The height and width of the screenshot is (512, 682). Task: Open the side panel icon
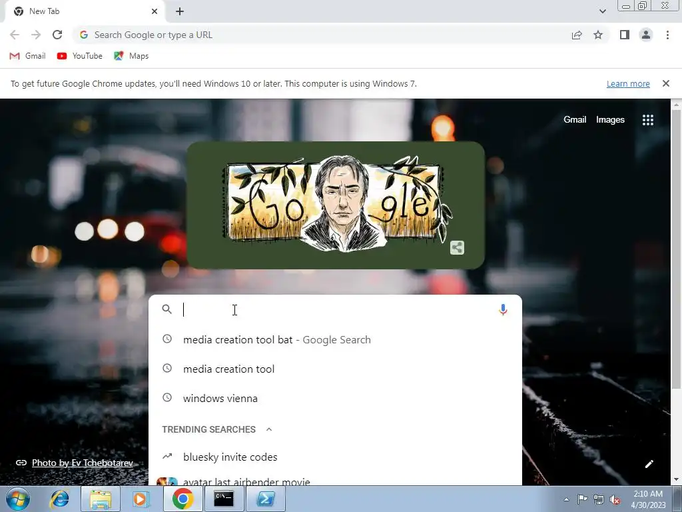(x=625, y=35)
